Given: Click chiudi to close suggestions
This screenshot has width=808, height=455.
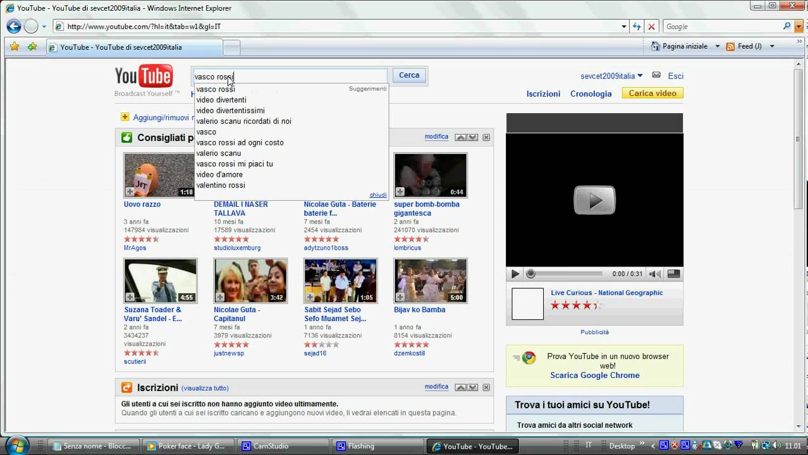Looking at the screenshot, I should point(378,195).
